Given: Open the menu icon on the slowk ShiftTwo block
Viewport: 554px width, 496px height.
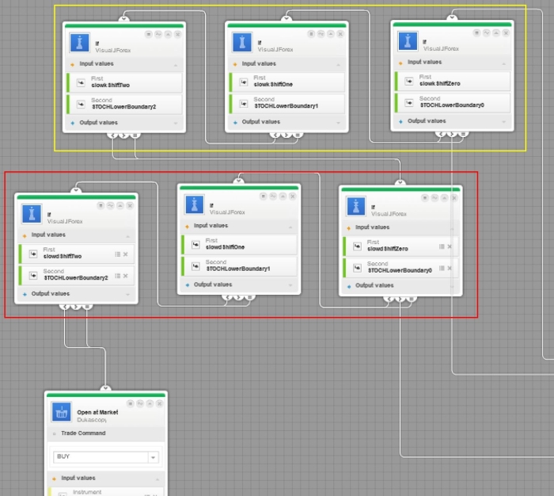Looking at the screenshot, I should [x=149, y=34].
